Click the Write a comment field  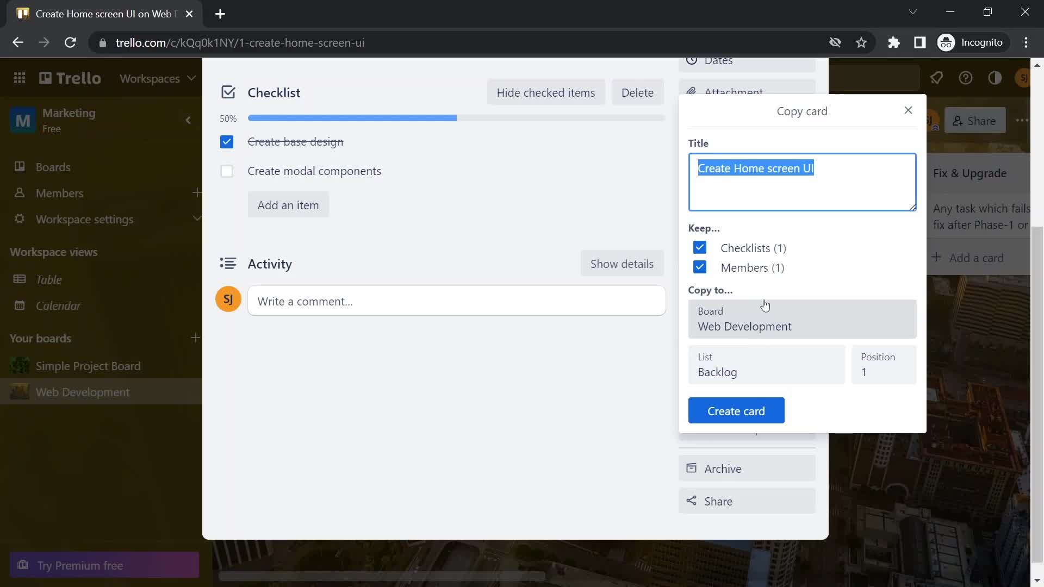point(456,301)
